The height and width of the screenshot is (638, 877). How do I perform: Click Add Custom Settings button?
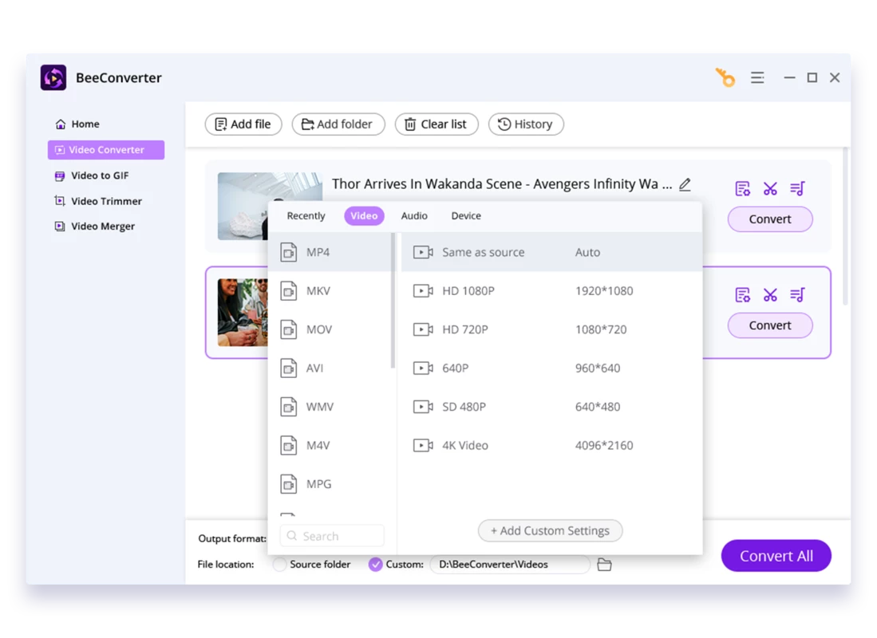(x=551, y=530)
